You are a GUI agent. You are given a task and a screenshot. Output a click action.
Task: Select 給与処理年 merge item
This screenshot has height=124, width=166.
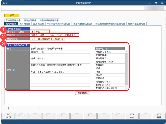[110, 55]
